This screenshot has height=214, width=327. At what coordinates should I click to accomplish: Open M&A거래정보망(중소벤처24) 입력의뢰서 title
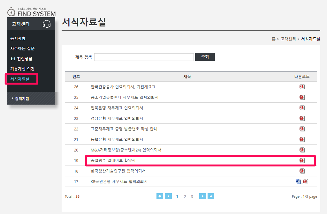126,150
